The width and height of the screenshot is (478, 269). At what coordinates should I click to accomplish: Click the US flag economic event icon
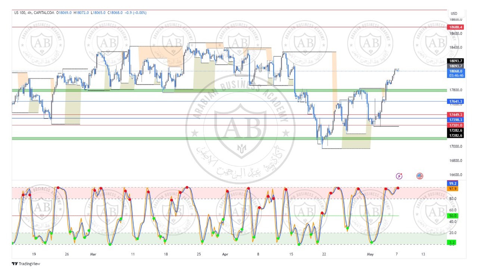tap(419, 176)
